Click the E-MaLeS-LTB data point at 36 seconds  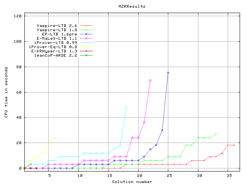pyautogui.click(x=144, y=123)
